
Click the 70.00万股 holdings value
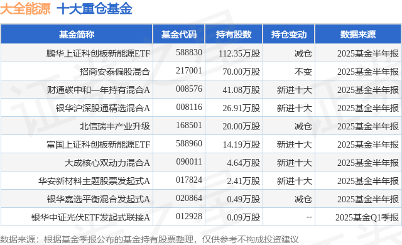pyautogui.click(x=241, y=72)
